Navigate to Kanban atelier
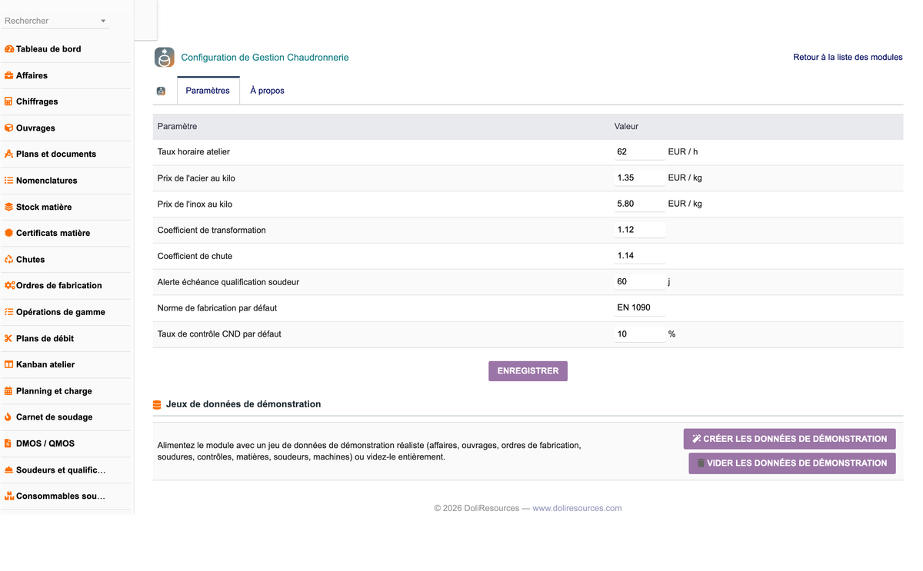923x571 pixels. click(x=45, y=364)
